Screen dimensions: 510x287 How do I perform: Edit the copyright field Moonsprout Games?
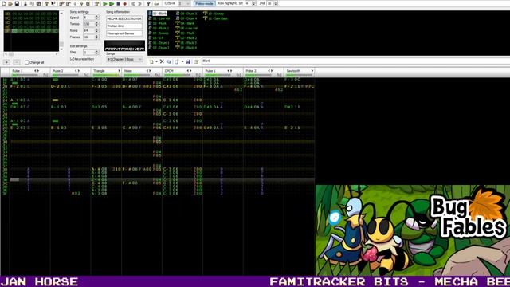tap(124, 33)
